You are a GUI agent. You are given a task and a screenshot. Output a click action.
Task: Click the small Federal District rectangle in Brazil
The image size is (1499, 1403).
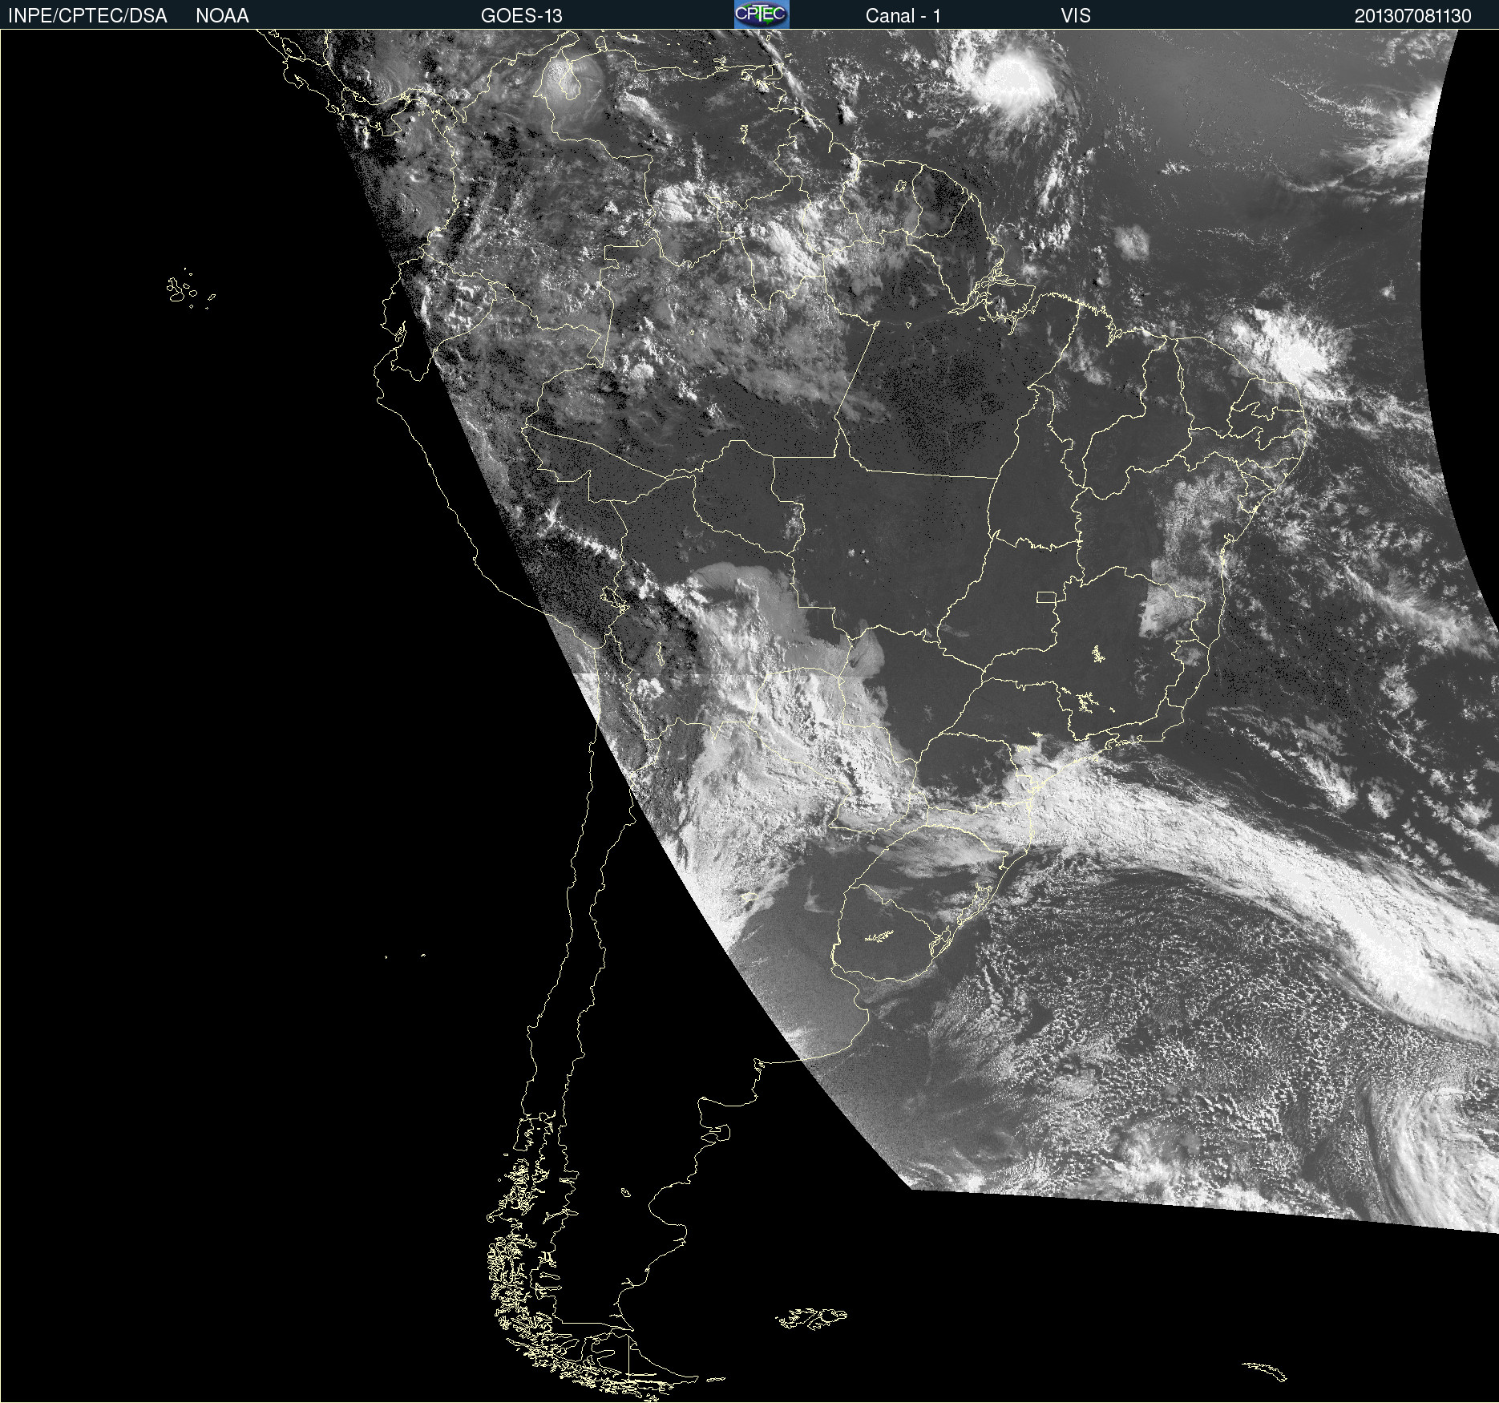[x=1046, y=597]
